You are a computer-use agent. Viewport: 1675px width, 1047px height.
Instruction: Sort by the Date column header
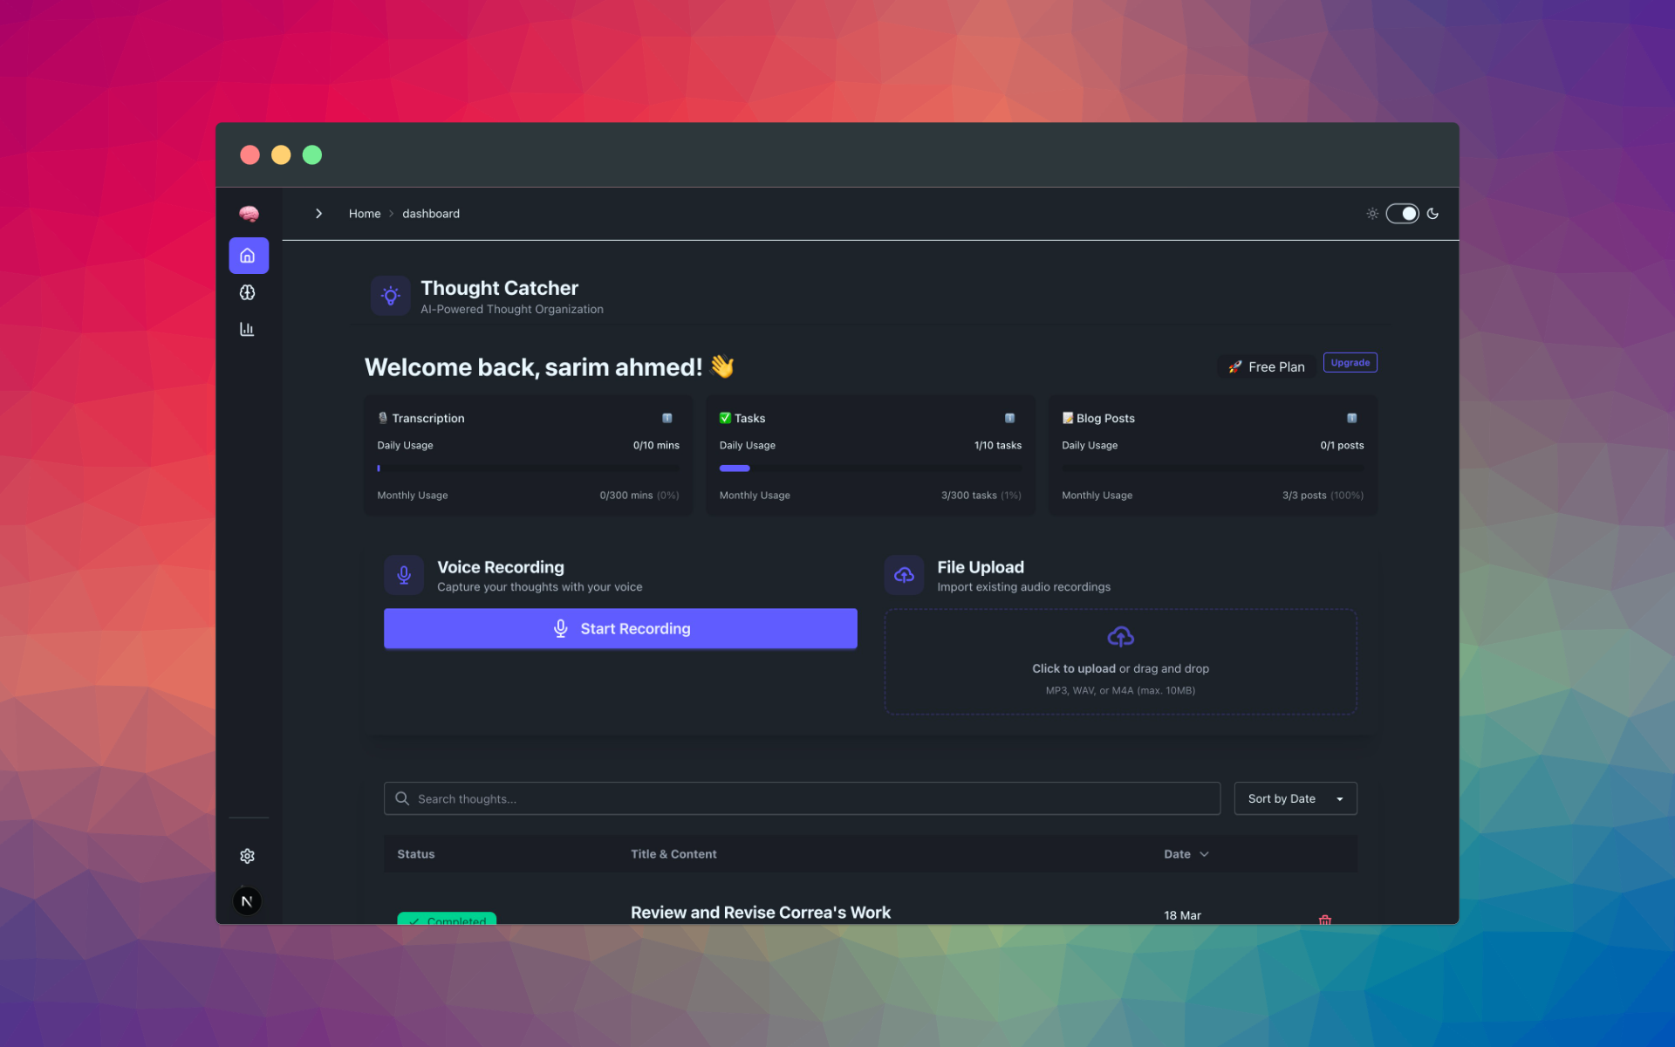(x=1186, y=854)
